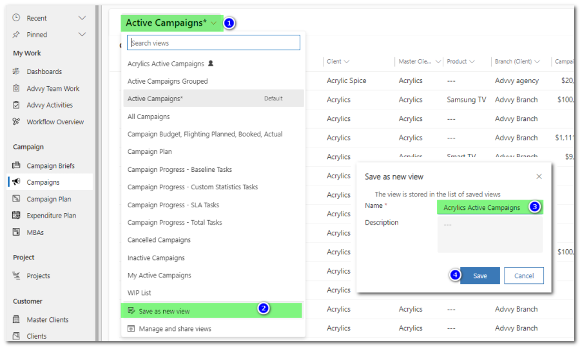Expand the Pinned section chevron

(82, 34)
